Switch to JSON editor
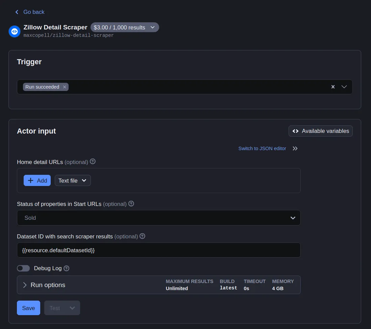The width and height of the screenshot is (371, 329). (262, 148)
